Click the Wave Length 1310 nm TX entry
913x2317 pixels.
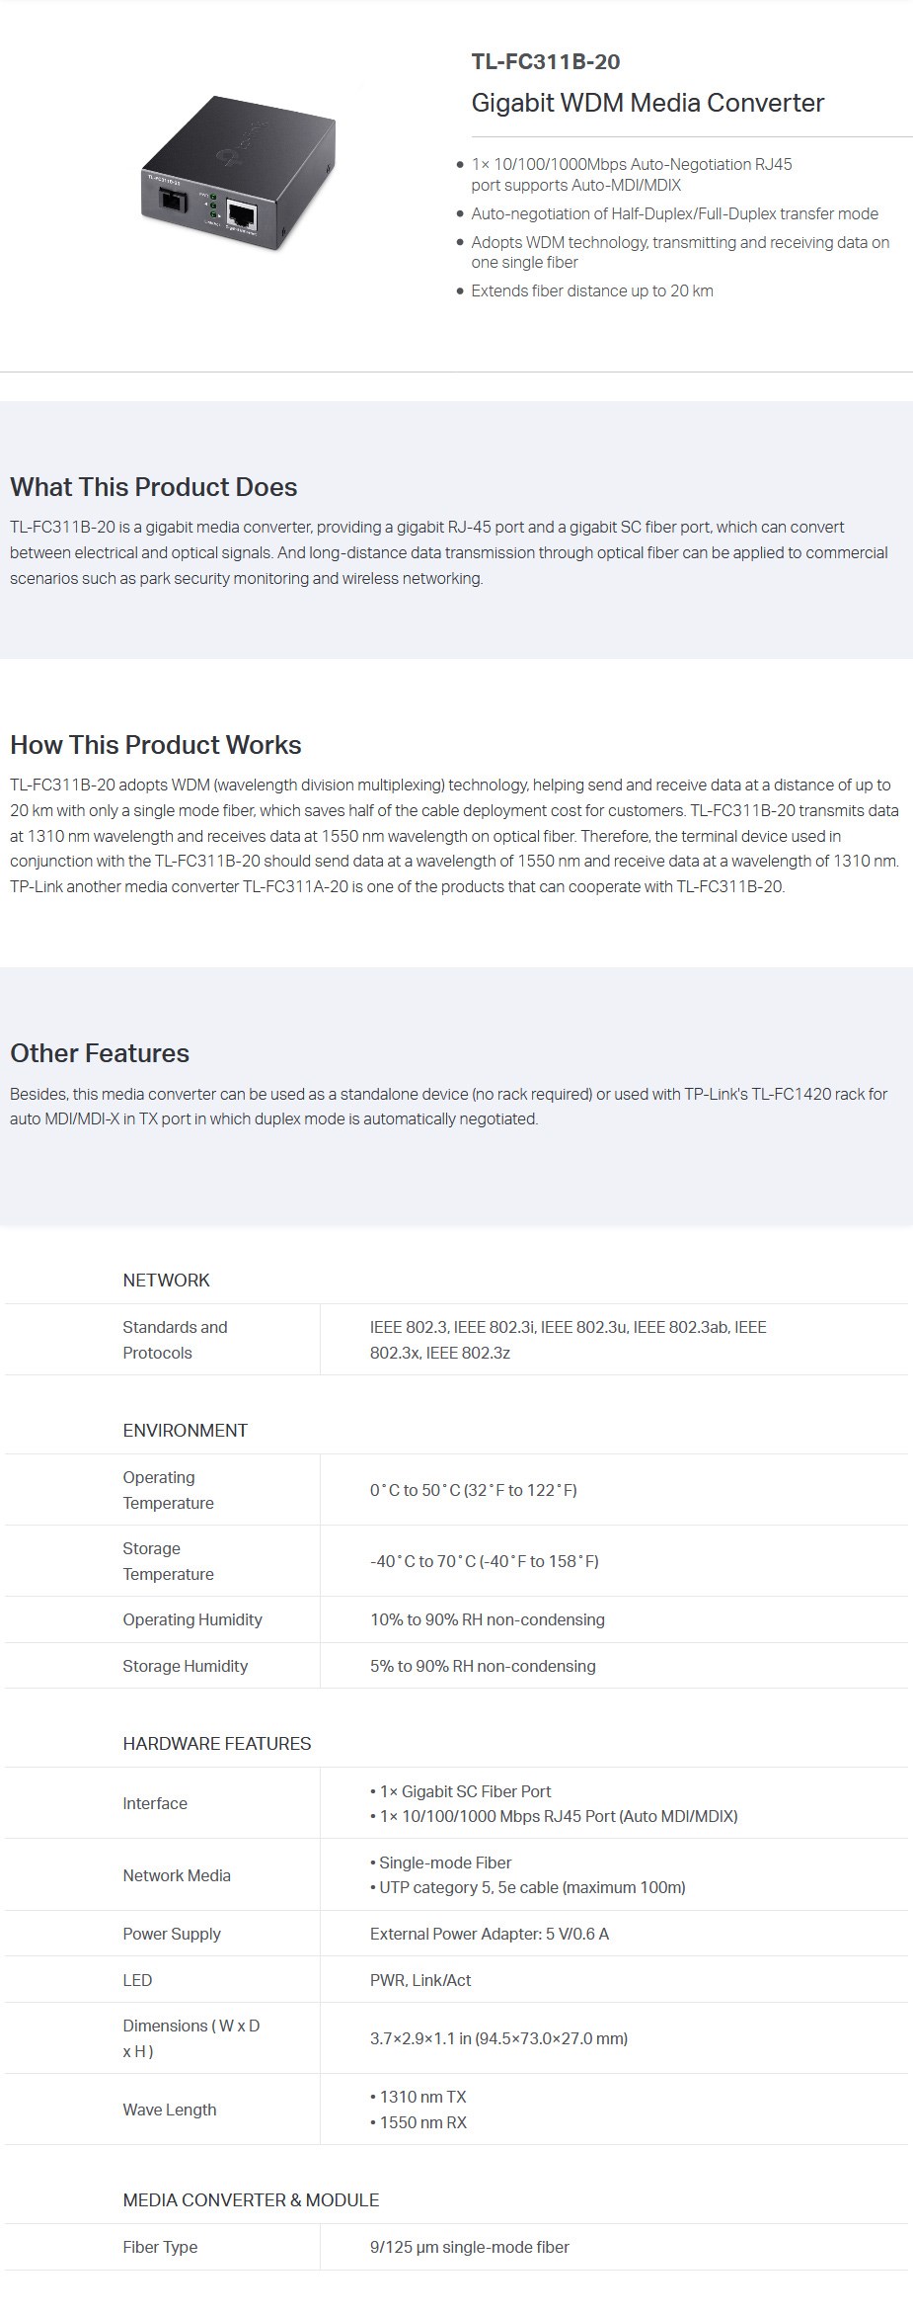[x=418, y=2097]
